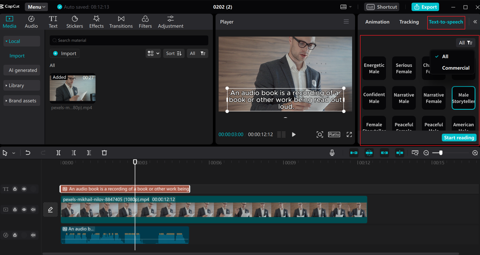The width and height of the screenshot is (480, 255).
Task: Open the Effects panel
Action: tap(96, 22)
